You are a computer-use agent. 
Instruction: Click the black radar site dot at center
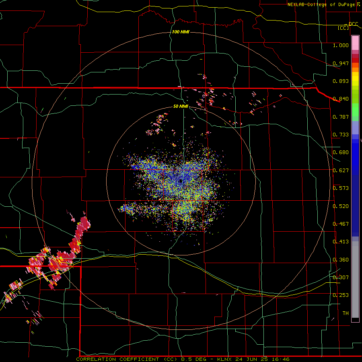181,181
